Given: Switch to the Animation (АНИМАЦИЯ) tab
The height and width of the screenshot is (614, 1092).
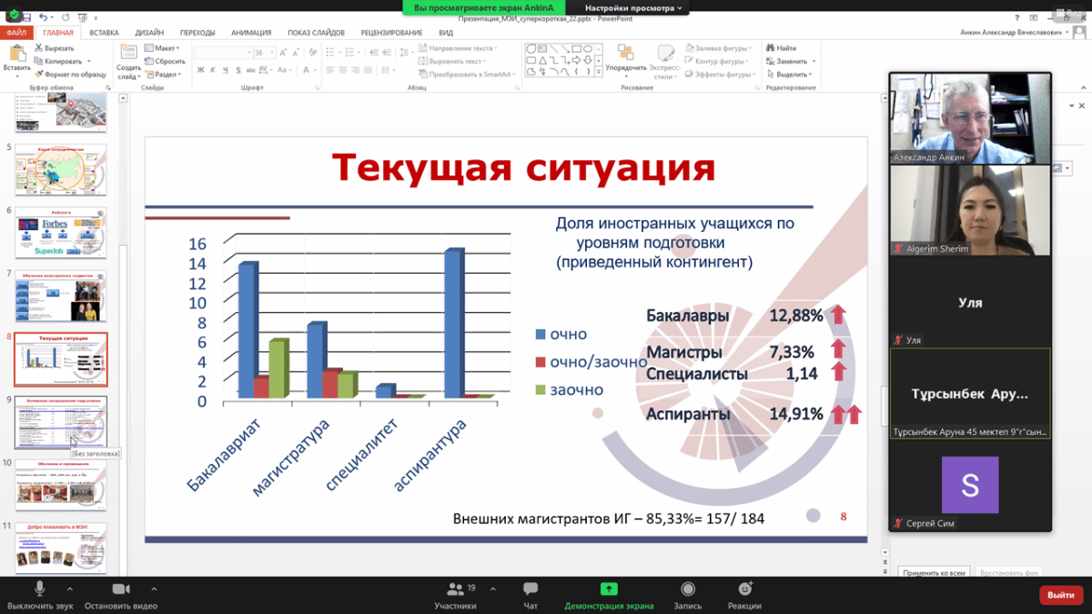Looking at the screenshot, I should pos(250,33).
